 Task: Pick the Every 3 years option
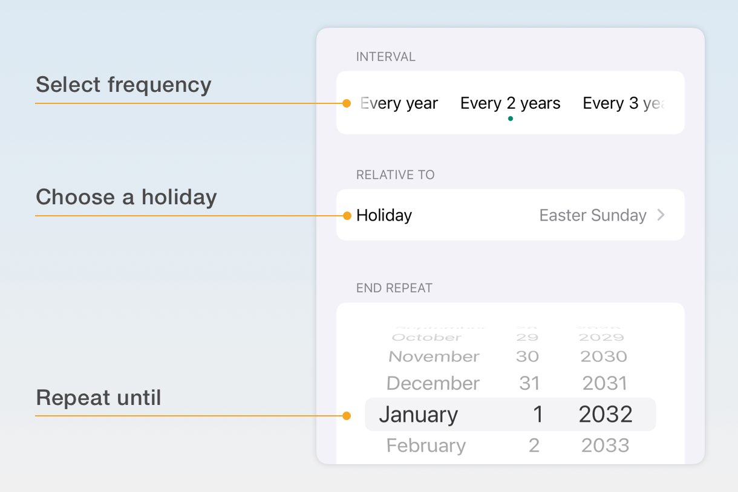[x=624, y=103]
